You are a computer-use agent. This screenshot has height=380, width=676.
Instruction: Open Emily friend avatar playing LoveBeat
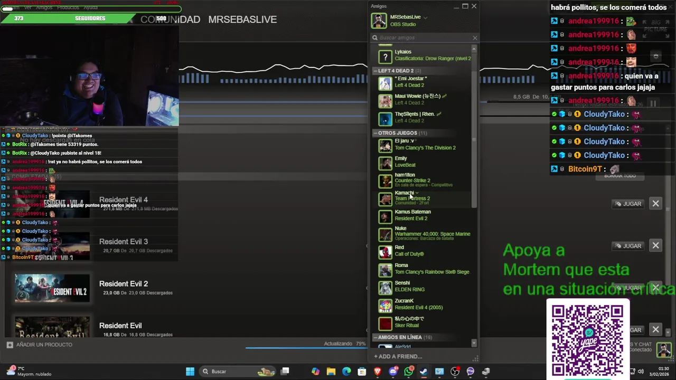pos(386,163)
